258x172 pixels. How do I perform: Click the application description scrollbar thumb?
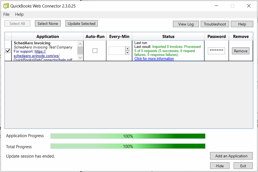[x=80, y=50]
